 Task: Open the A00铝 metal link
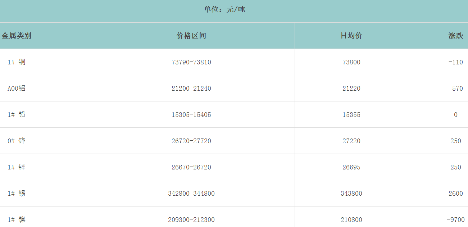click(17, 88)
